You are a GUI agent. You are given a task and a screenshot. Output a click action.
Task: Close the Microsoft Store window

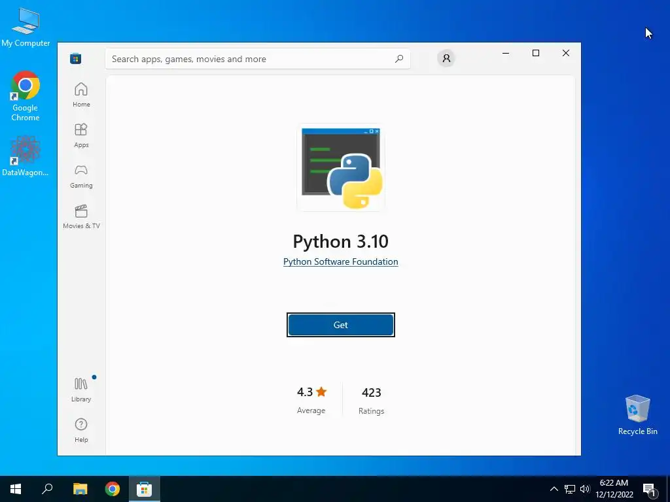pyautogui.click(x=566, y=53)
